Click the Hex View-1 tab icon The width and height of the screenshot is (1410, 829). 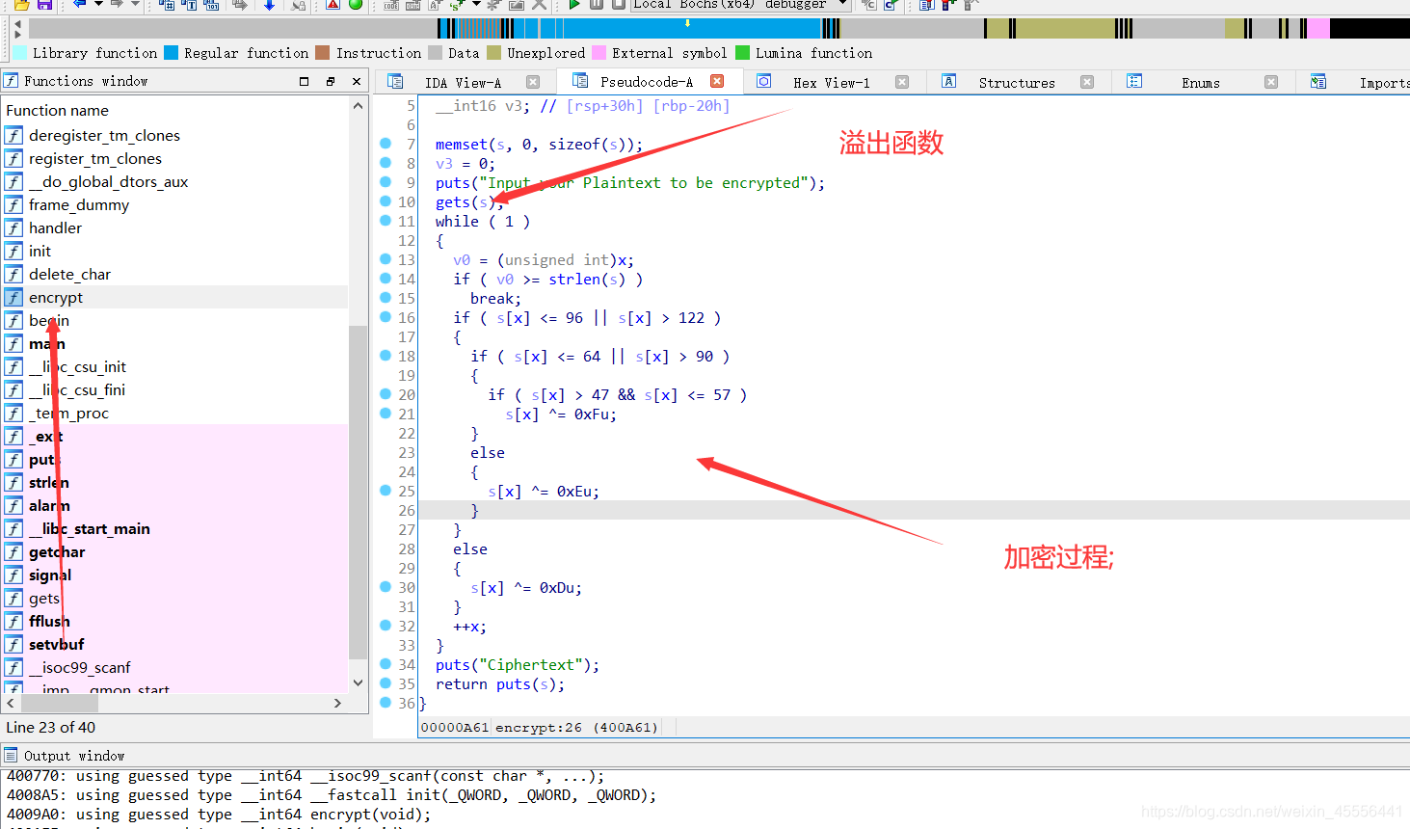[763, 82]
